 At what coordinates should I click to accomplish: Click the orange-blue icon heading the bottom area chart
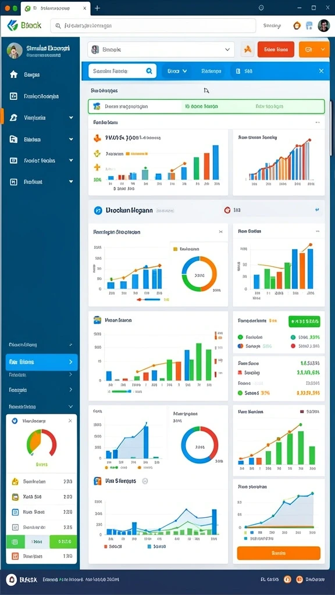(98, 481)
